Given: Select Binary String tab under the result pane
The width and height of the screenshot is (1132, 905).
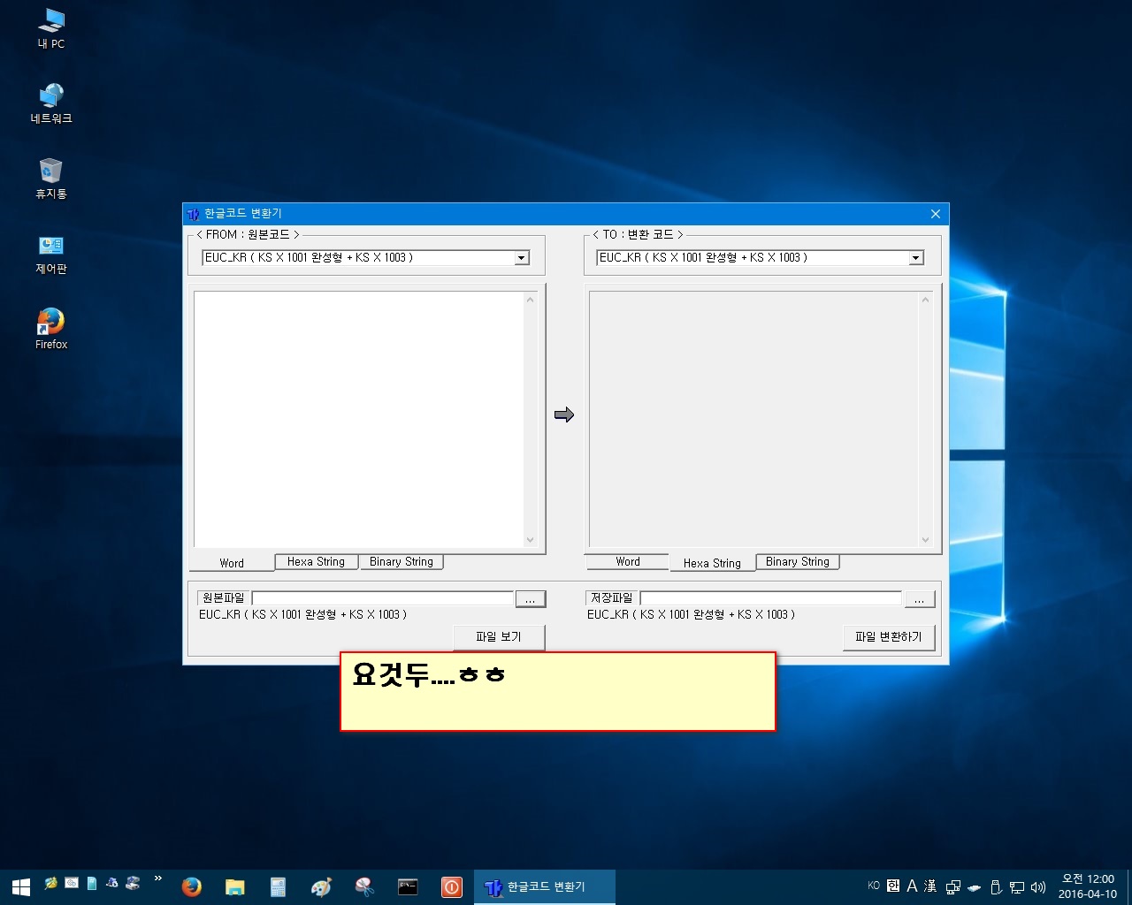Looking at the screenshot, I should point(798,561).
